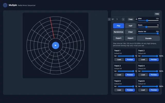The width and height of the screenshot is (165, 103).
Task: Load a sample for Track 6
Action: click(x=143, y=90)
